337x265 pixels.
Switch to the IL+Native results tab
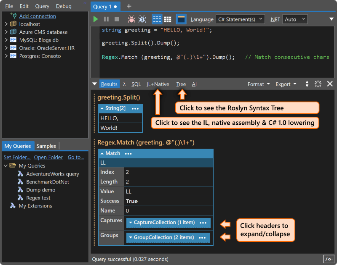point(158,84)
